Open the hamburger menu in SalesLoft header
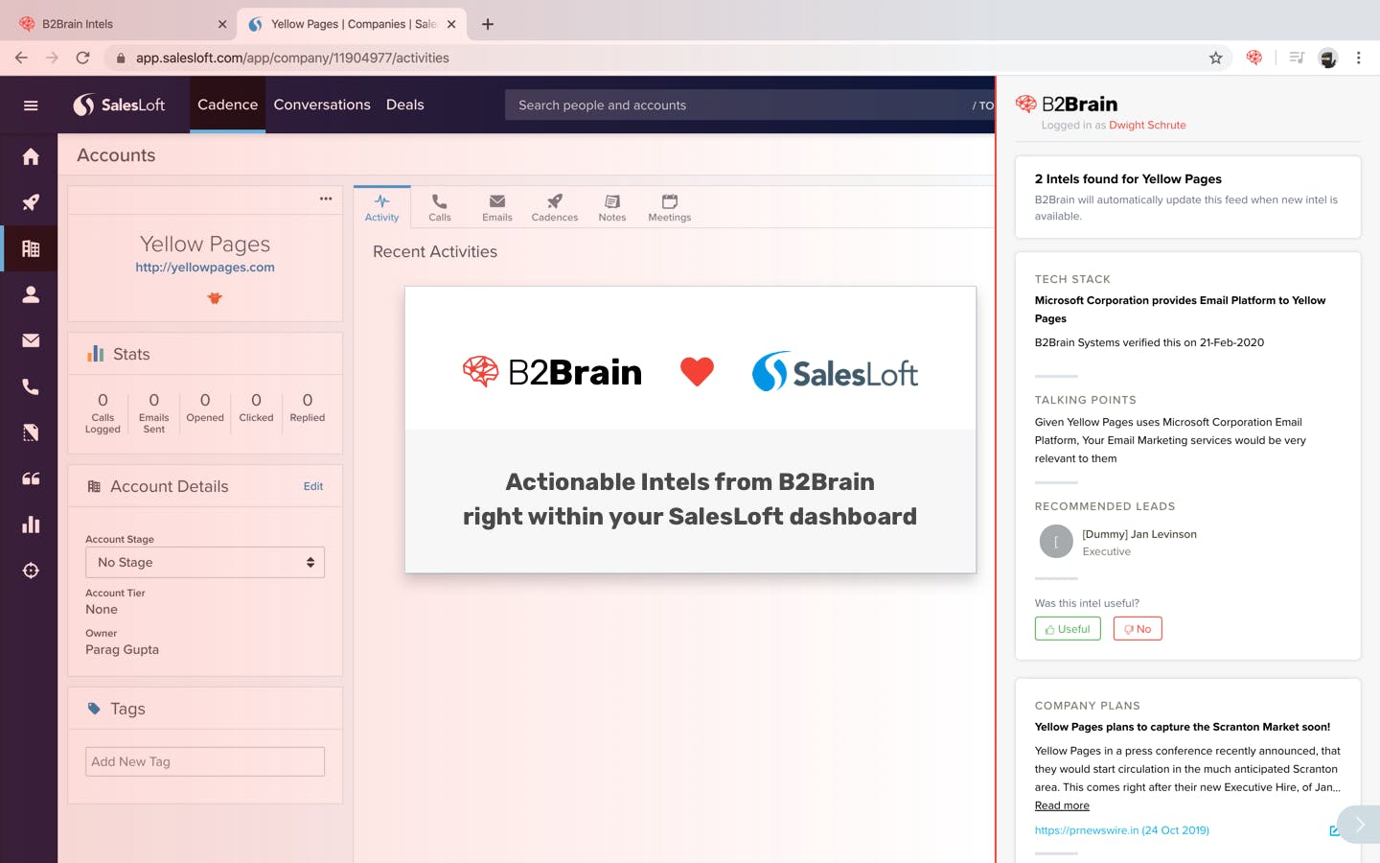Image resolution: width=1380 pixels, height=863 pixels. point(31,105)
